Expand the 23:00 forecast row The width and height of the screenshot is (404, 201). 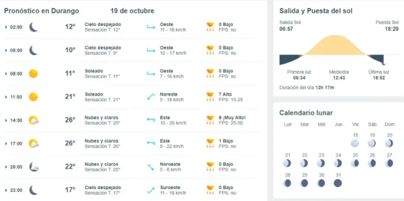(x=6, y=190)
